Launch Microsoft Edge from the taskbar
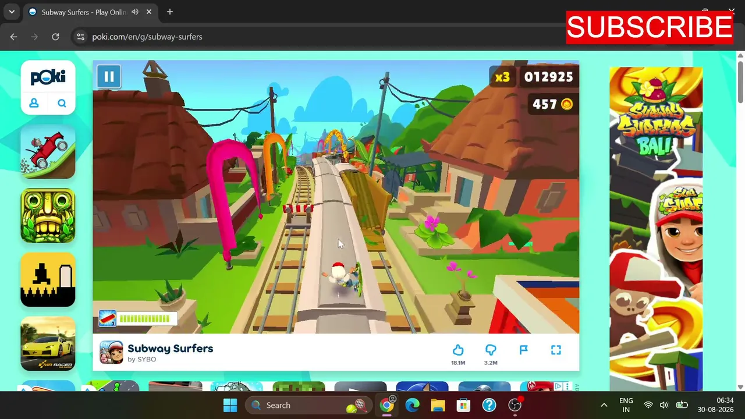Image resolution: width=745 pixels, height=419 pixels. point(412,405)
